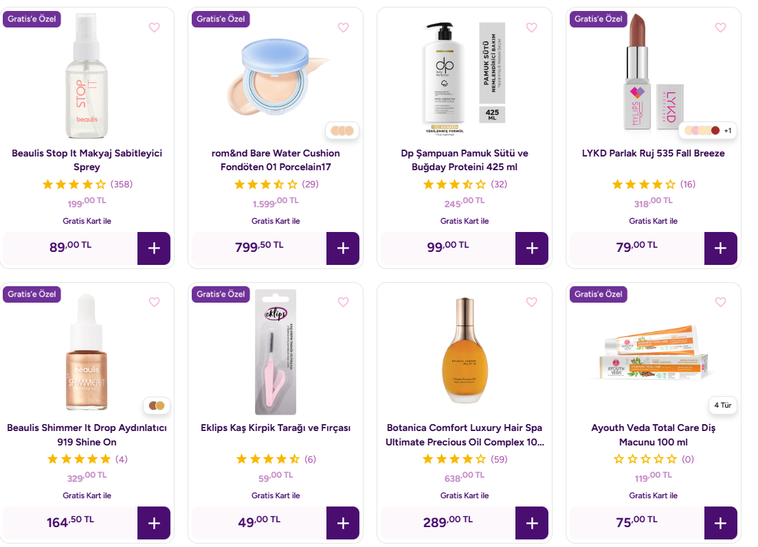Add Ayouth Veda Diş Macunu to cart
This screenshot has width=758, height=547.
click(x=720, y=523)
